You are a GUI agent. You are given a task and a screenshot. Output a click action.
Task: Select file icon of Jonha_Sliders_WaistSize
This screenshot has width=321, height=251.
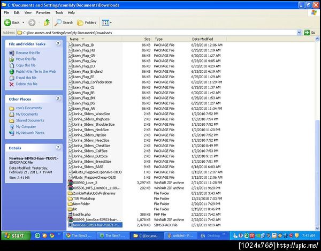click(70, 114)
